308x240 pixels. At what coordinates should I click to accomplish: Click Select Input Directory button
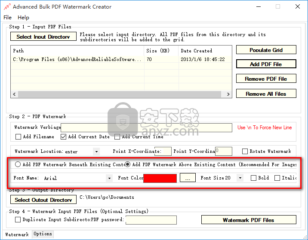pyautogui.click(x=43, y=36)
